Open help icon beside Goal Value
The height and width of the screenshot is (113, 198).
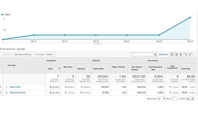192,69
